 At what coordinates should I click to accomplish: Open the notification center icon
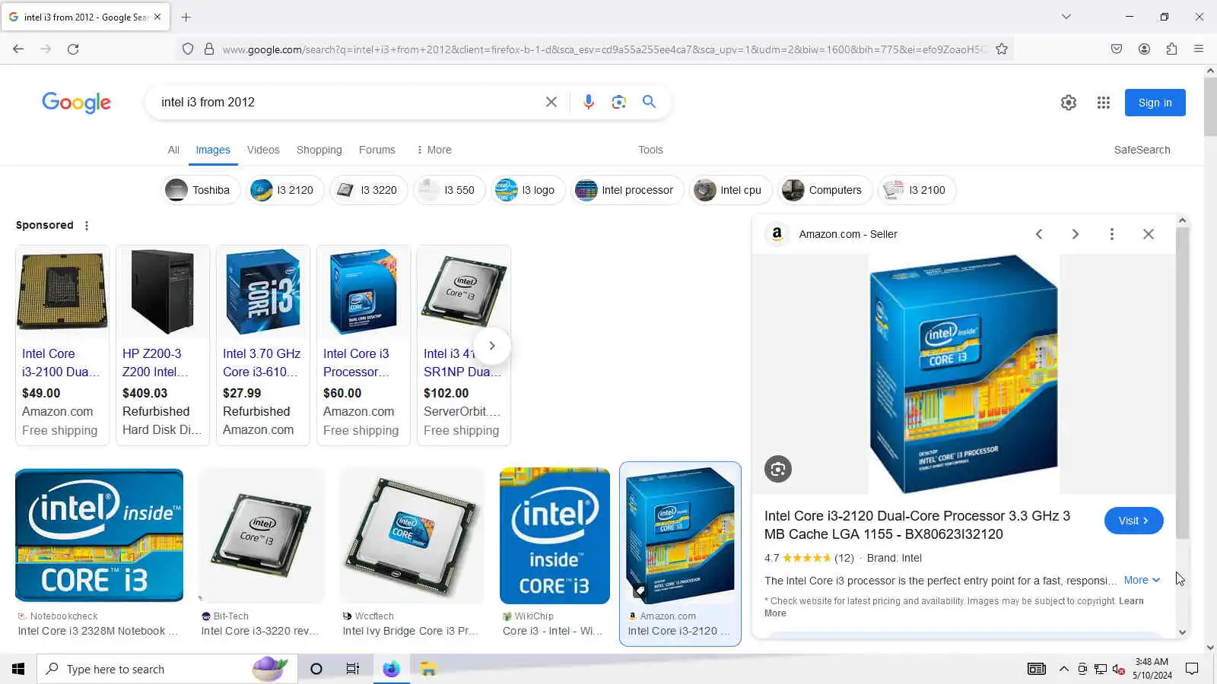click(x=1192, y=669)
